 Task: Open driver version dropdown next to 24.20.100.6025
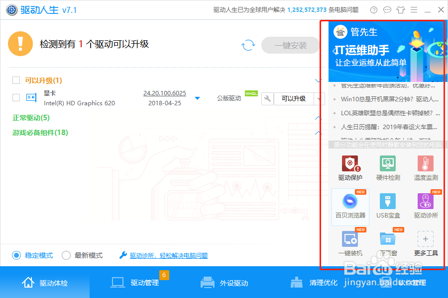(x=197, y=98)
